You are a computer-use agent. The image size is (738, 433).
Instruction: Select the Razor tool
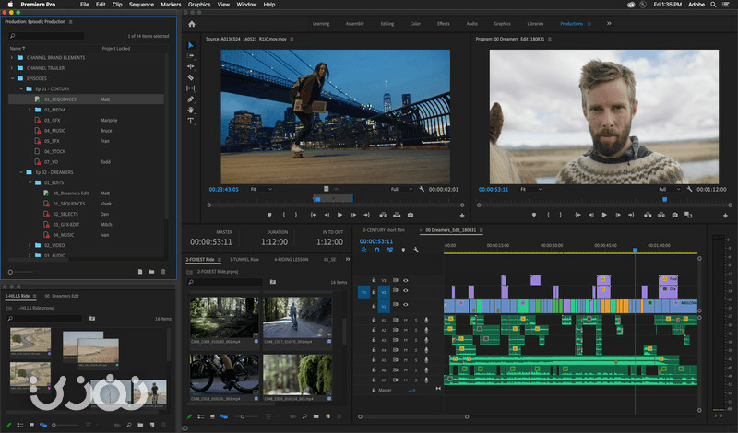coord(191,77)
